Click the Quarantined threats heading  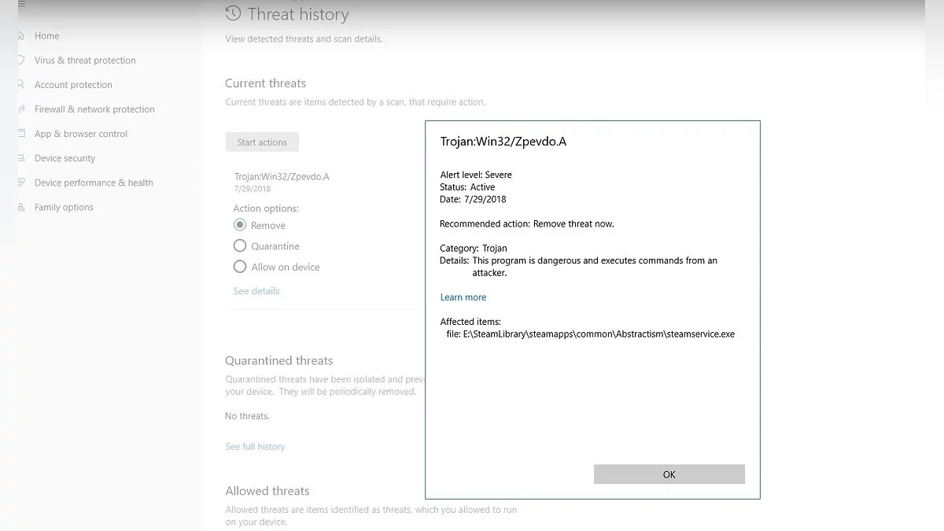click(x=279, y=361)
